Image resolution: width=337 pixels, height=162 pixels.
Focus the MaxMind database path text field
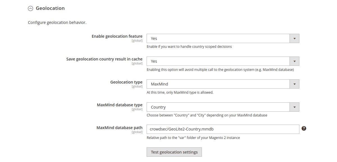[x=223, y=129]
